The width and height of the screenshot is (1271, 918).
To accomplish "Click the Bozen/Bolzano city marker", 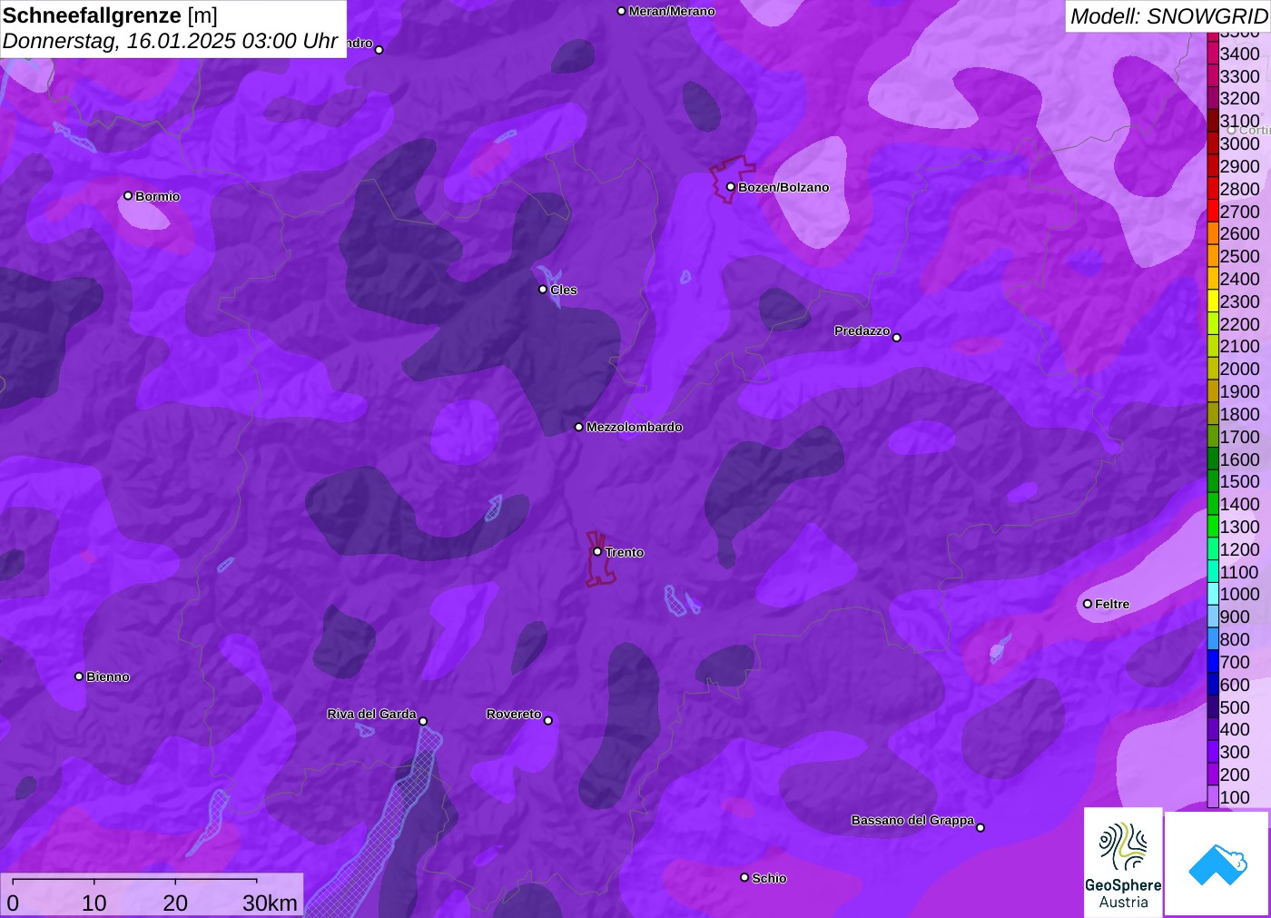I will [730, 187].
